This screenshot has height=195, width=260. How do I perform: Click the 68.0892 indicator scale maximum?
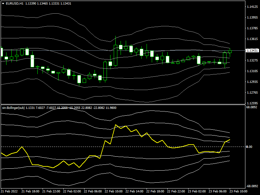point(252,107)
